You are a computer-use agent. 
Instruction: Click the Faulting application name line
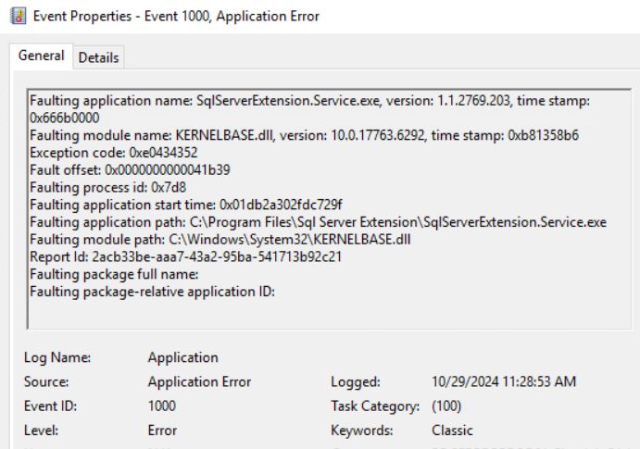coord(309,100)
